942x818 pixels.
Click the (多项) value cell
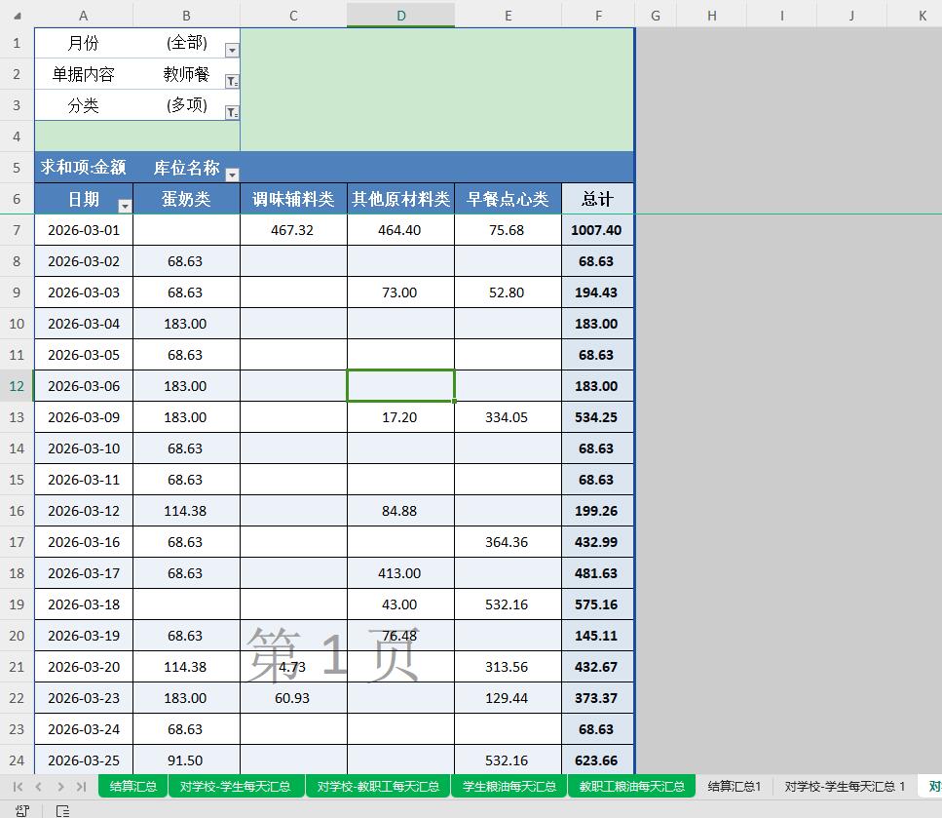186,105
